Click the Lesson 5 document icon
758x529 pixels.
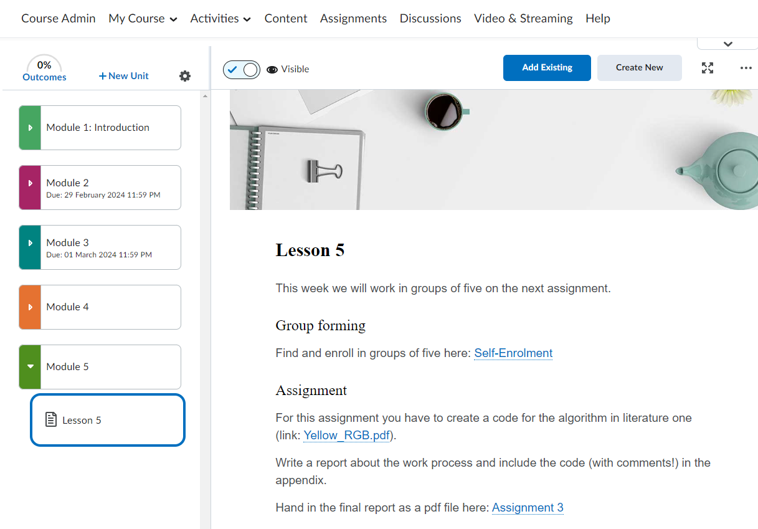point(51,420)
